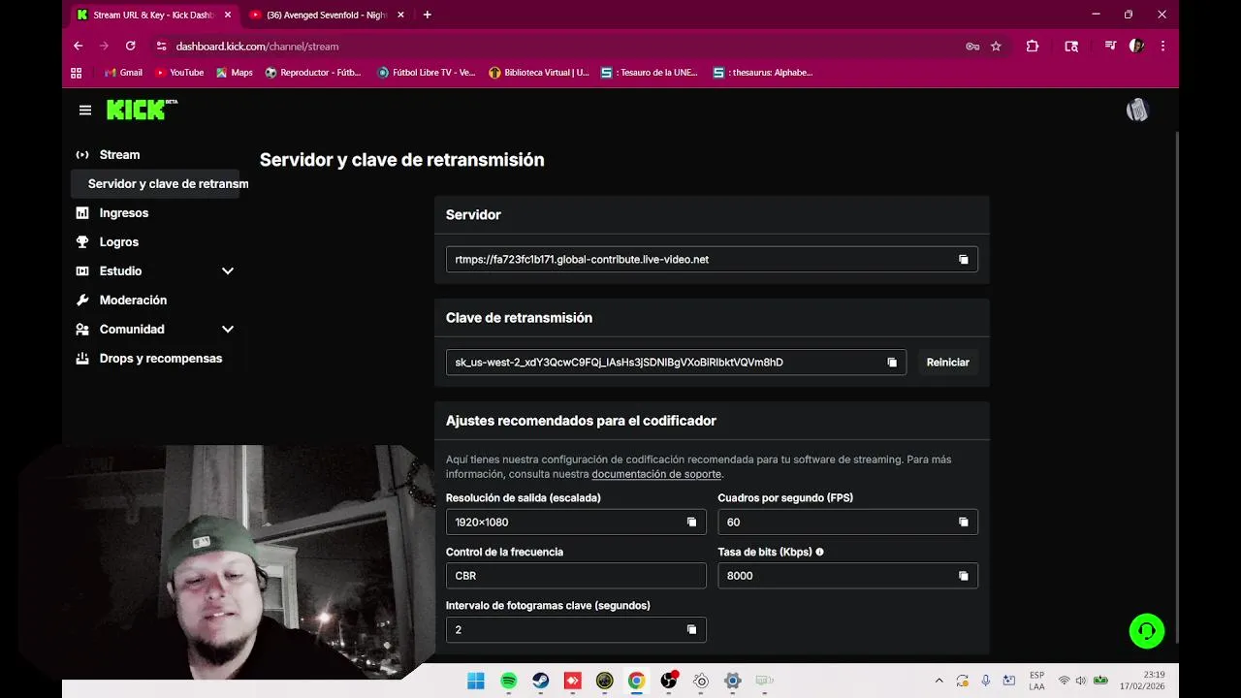The height and width of the screenshot is (698, 1241).
Task: Open Spotify from the taskbar
Action: pos(509,681)
